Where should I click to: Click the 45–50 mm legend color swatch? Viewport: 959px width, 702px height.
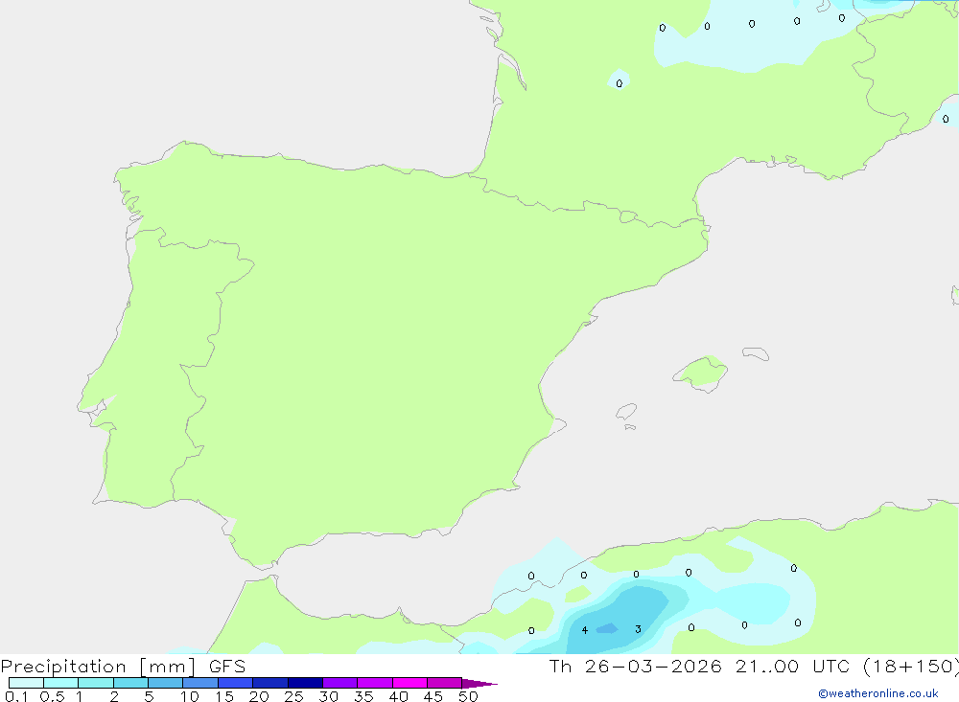click(x=445, y=683)
